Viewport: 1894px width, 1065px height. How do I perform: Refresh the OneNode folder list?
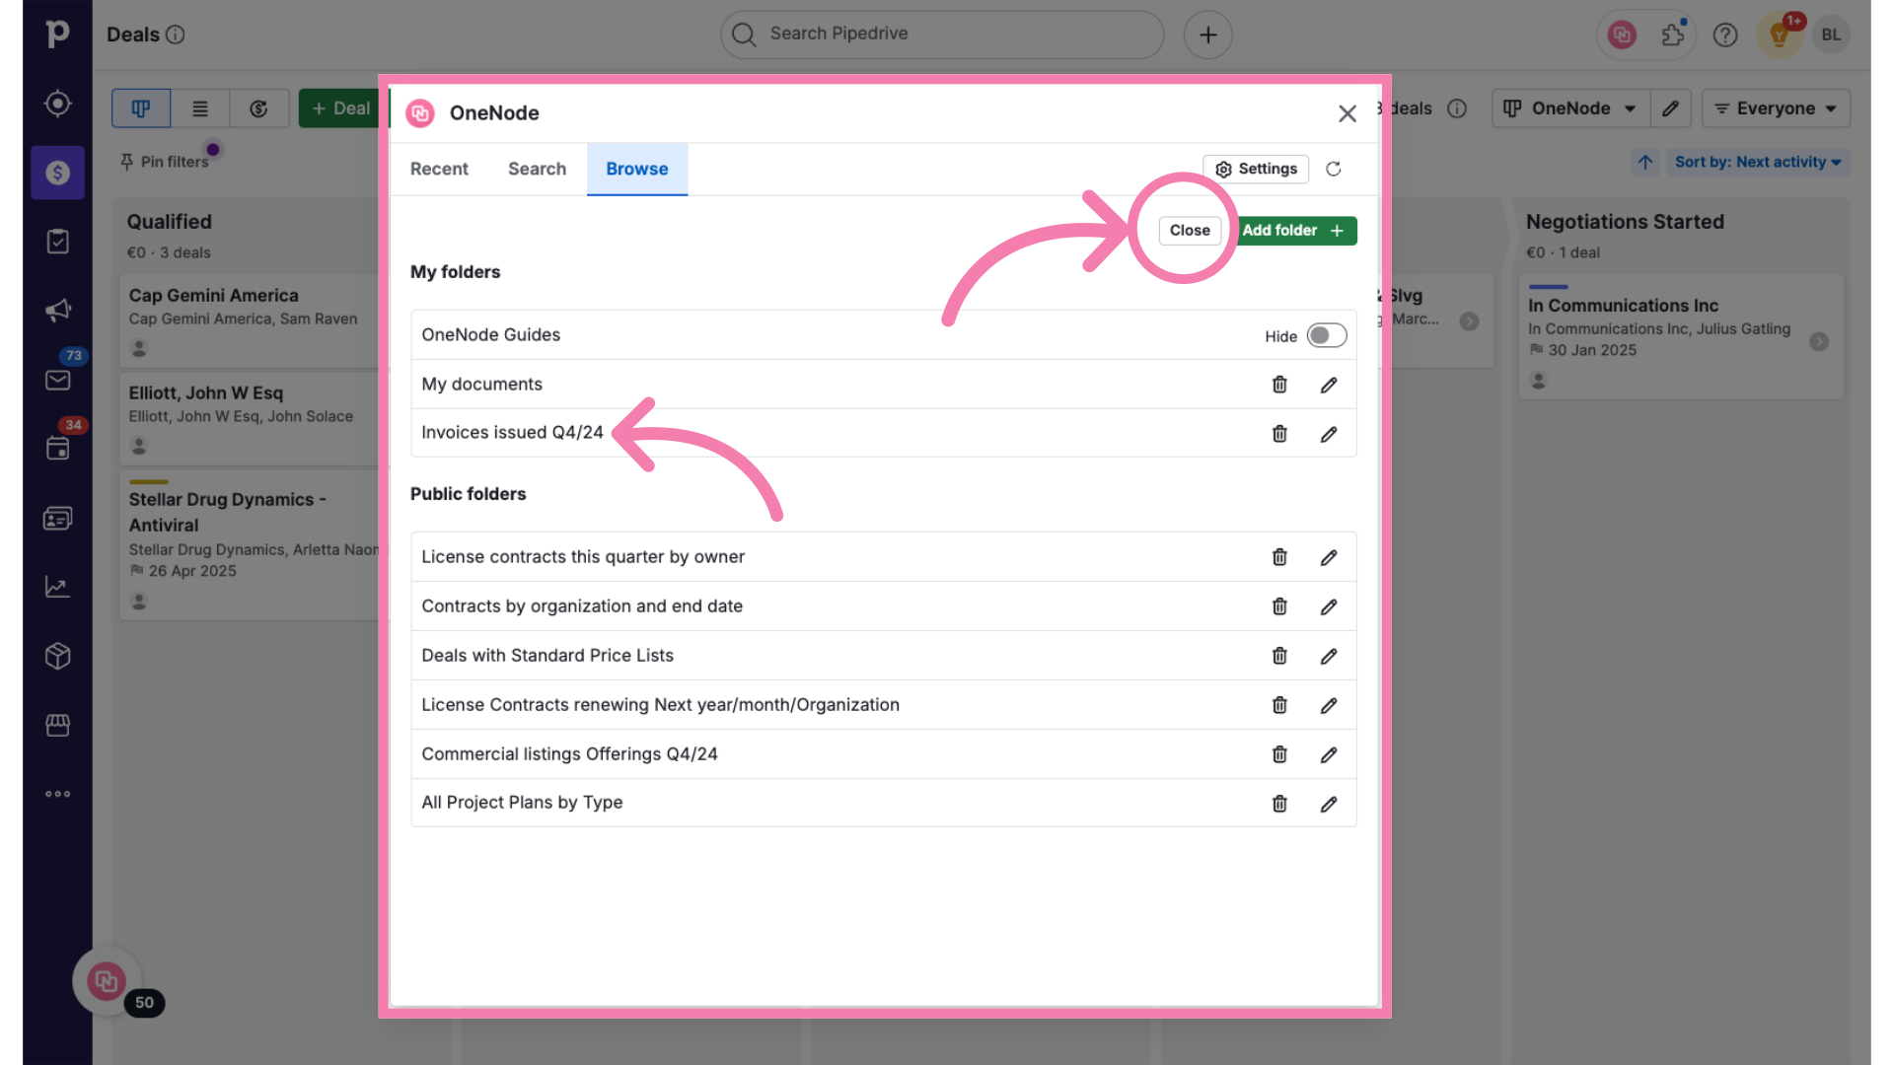[x=1334, y=169]
